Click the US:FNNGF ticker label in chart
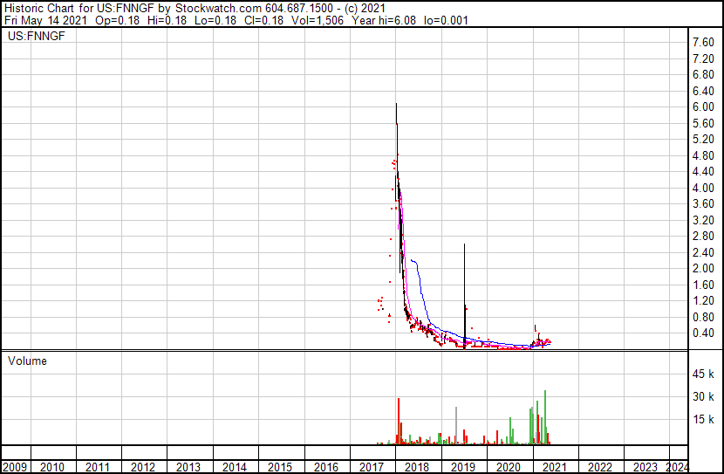Image resolution: width=724 pixels, height=474 pixels. [37, 36]
